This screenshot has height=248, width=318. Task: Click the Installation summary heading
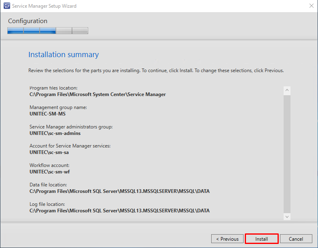64,54
